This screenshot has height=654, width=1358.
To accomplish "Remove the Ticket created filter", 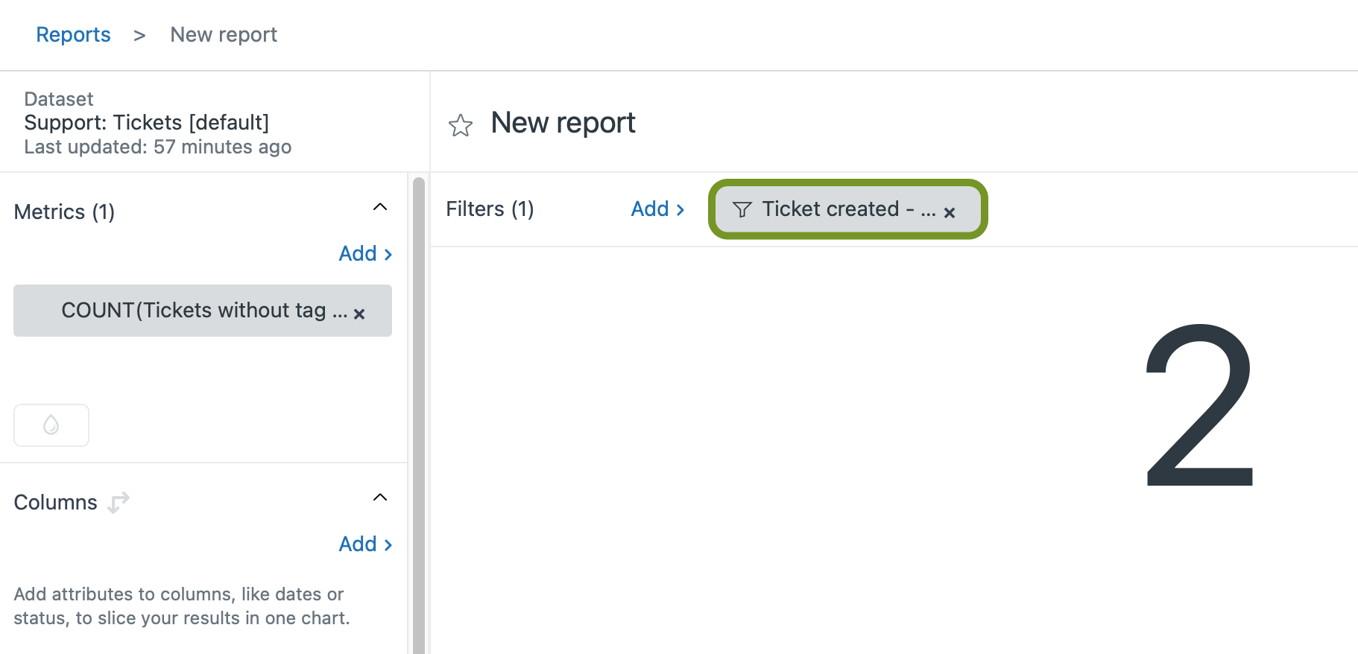I will tap(949, 213).
